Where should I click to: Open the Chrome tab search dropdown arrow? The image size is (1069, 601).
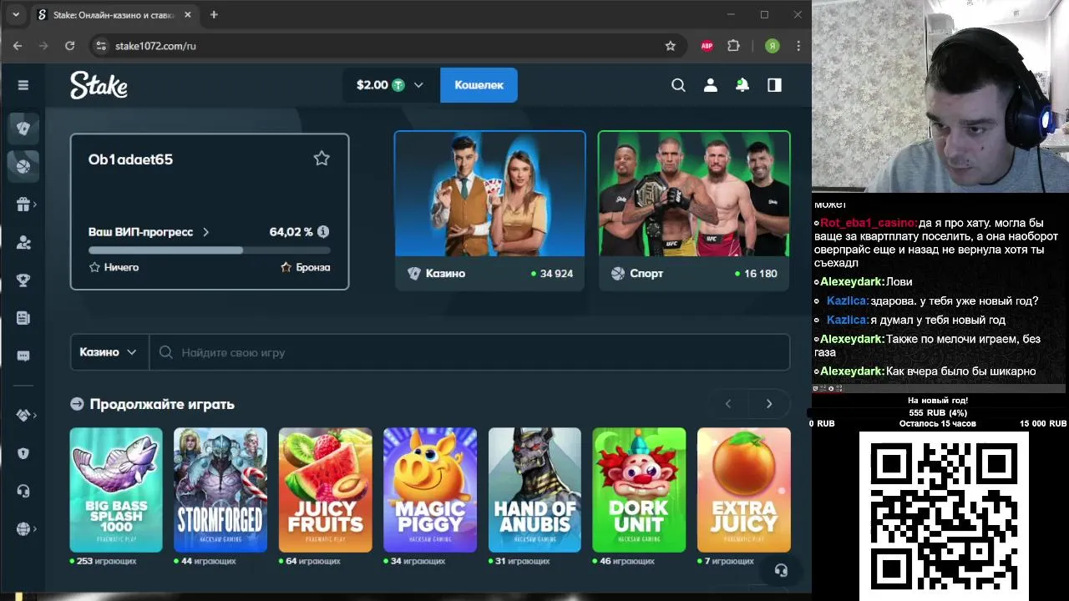16,15
